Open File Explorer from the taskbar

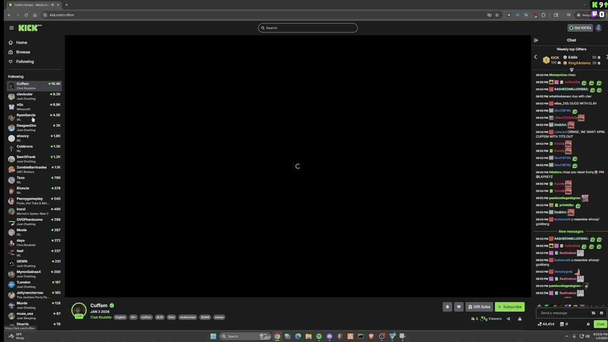308,336
